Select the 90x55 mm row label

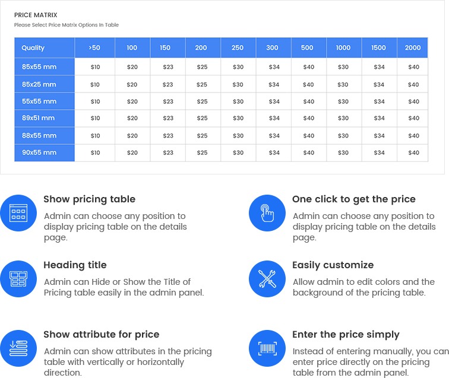click(x=45, y=153)
